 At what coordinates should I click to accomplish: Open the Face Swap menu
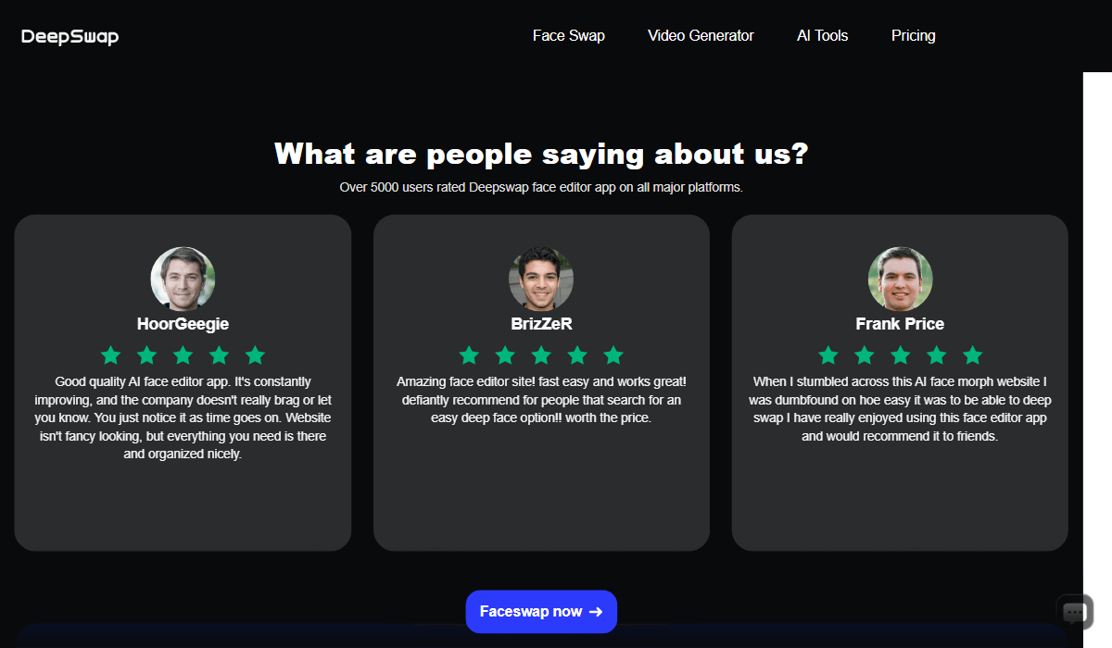pyautogui.click(x=569, y=36)
